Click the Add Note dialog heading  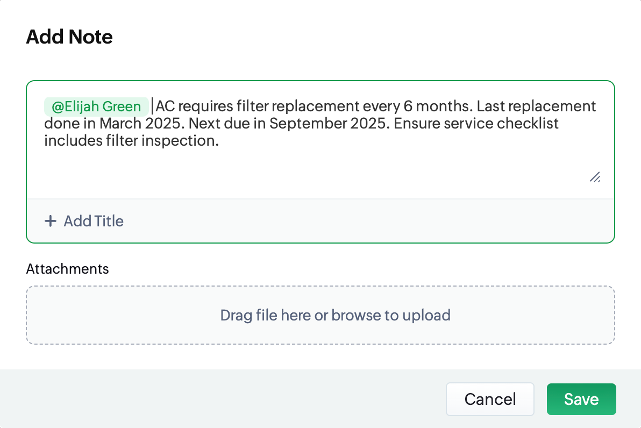(69, 37)
